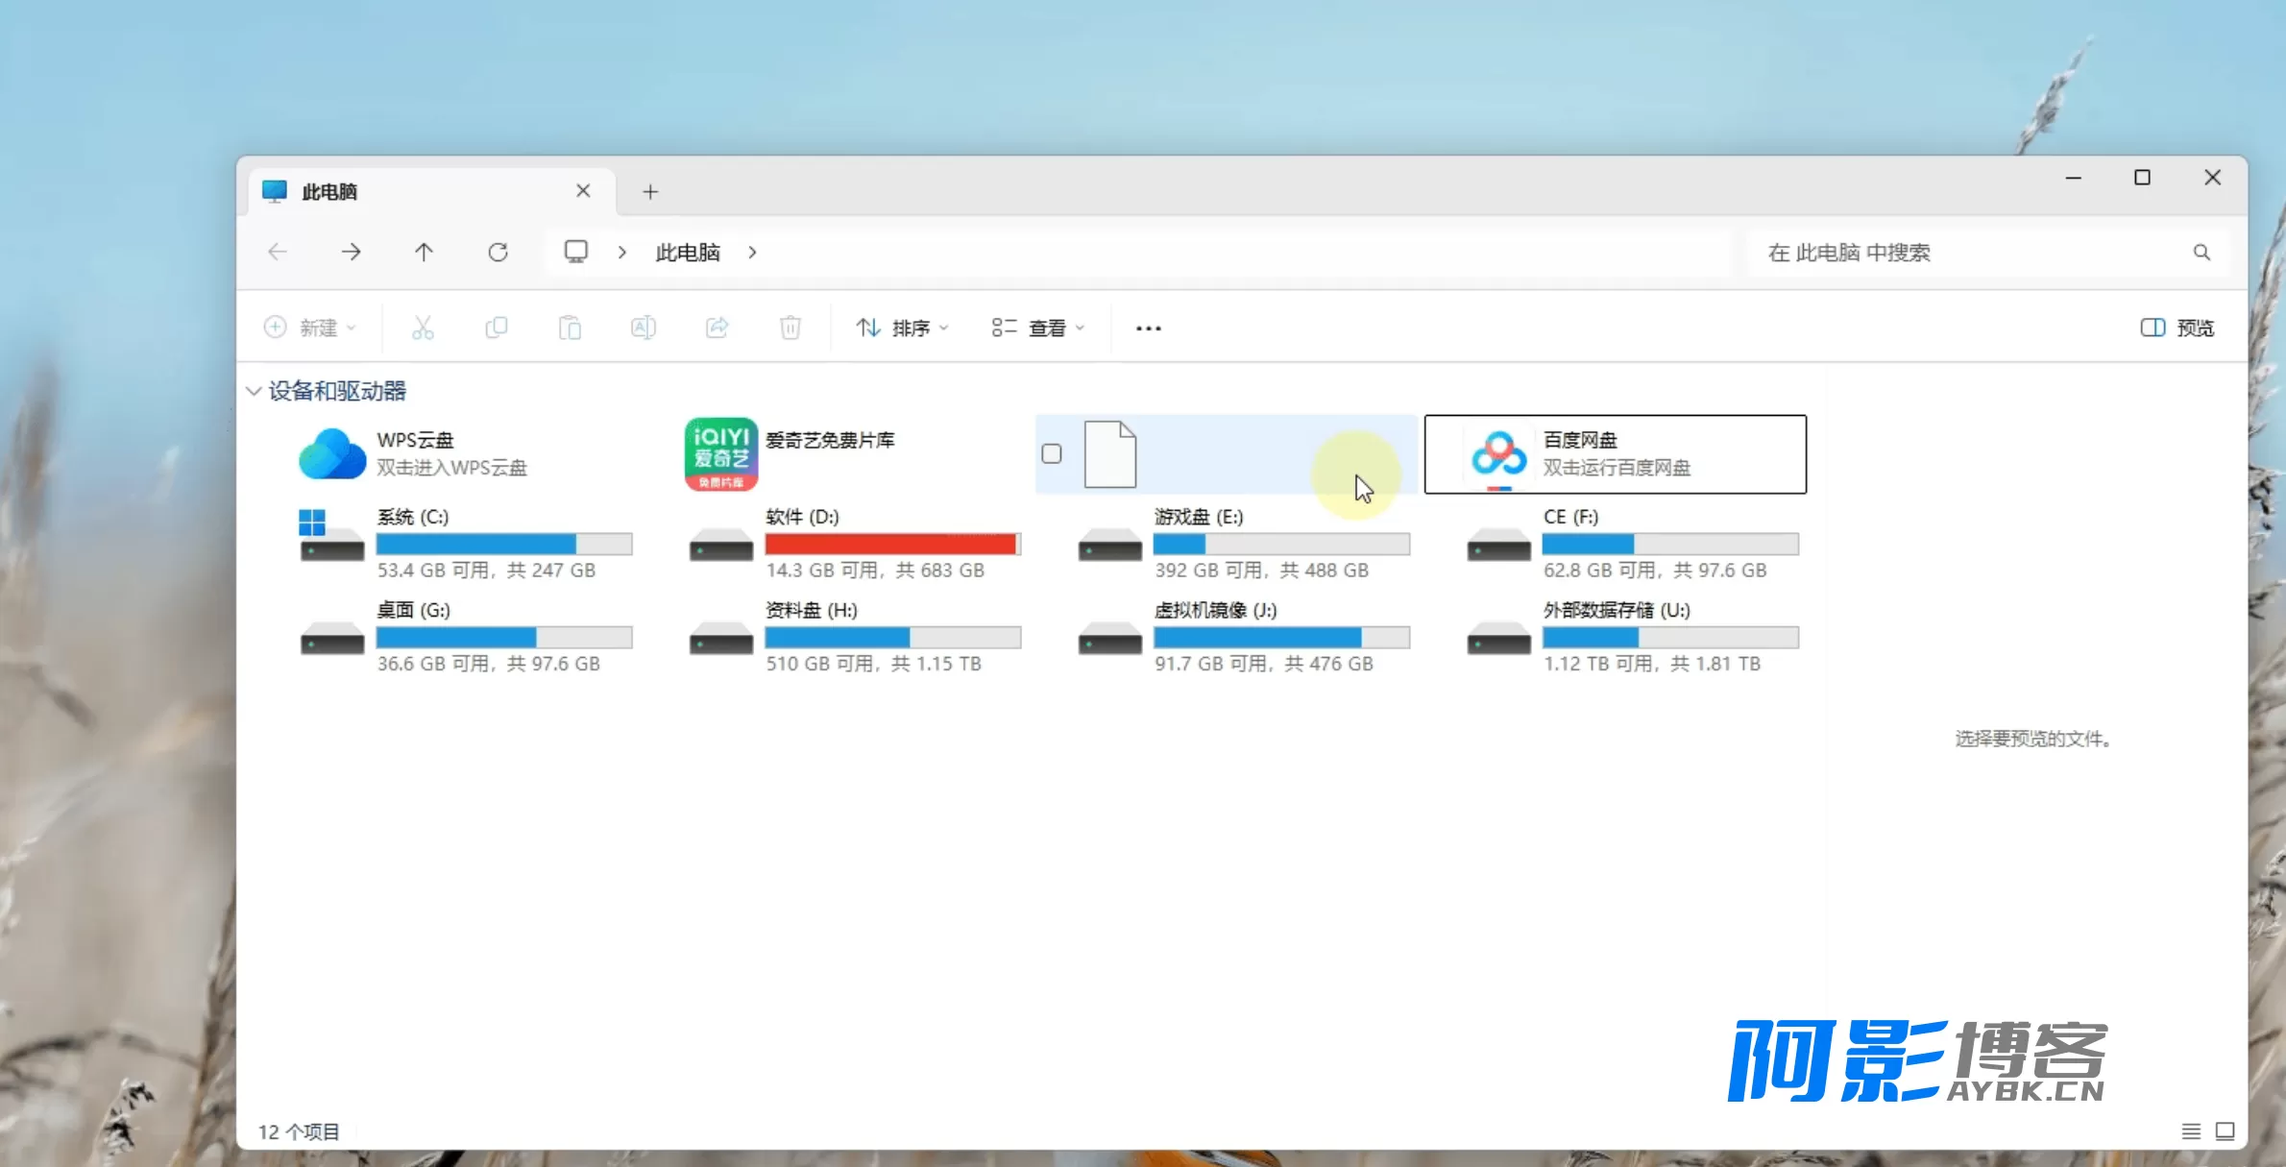Click the Forward navigation arrow

click(351, 253)
